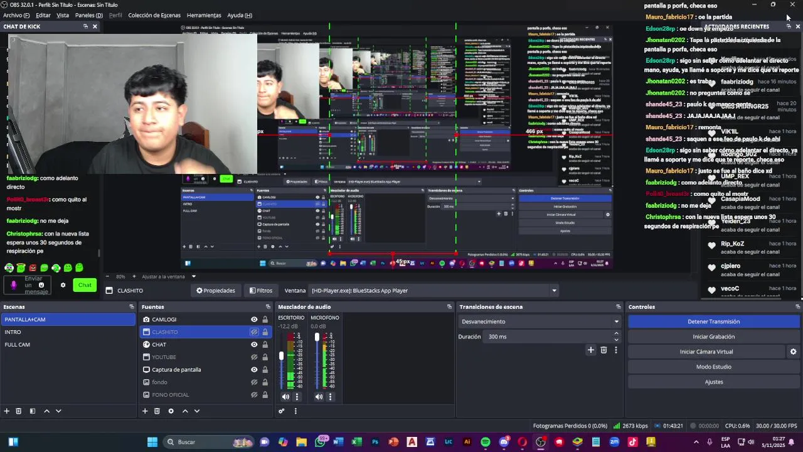Open transition properties three dots icon
The height and width of the screenshot is (452, 803).
[615, 350]
